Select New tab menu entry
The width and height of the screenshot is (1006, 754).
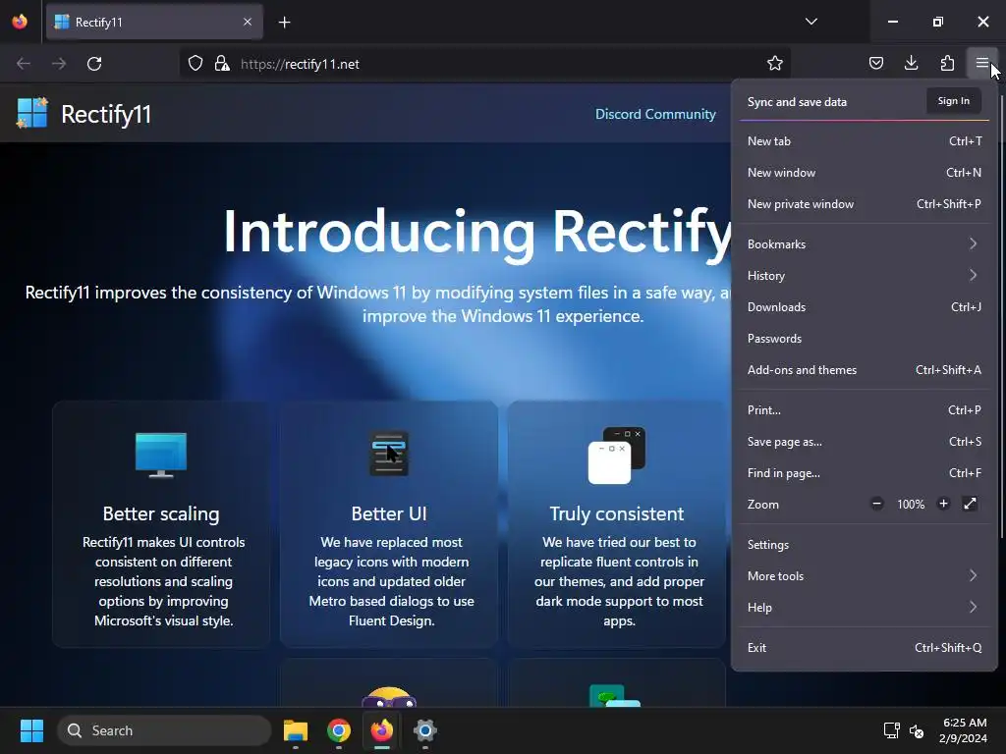coord(865,141)
